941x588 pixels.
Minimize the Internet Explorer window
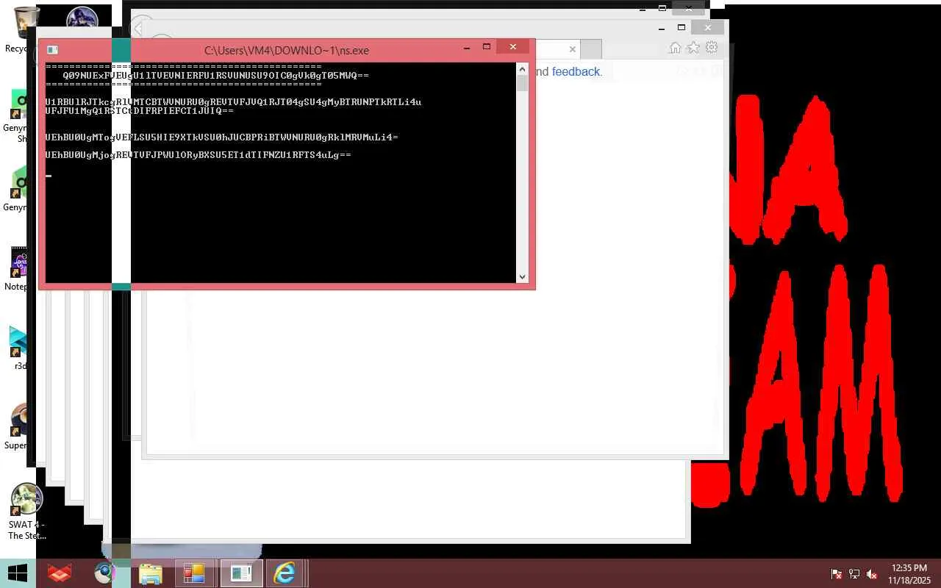click(x=662, y=28)
